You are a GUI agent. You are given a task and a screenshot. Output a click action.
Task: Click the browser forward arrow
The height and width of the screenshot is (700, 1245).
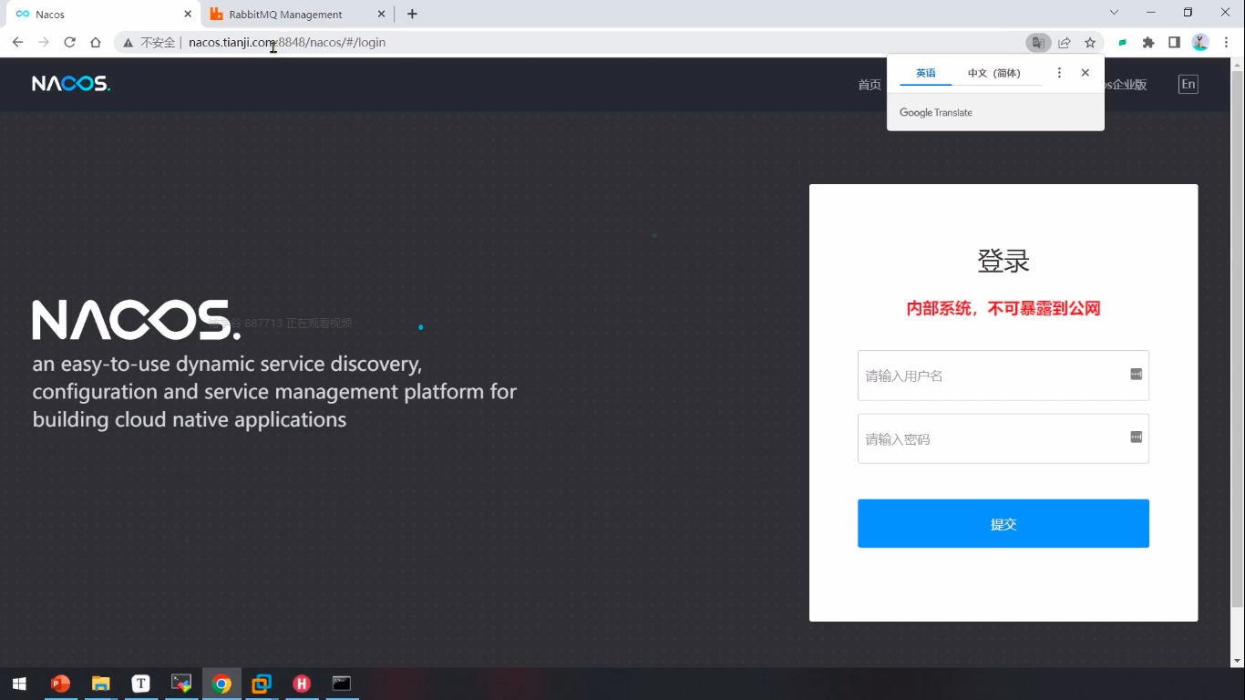(44, 42)
